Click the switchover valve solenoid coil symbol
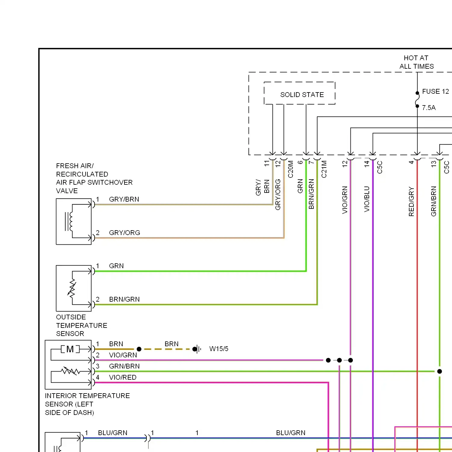 [x=69, y=221]
